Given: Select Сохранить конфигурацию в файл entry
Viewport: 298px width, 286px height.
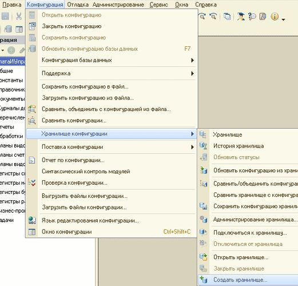Looking at the screenshot, I should [85, 86].
